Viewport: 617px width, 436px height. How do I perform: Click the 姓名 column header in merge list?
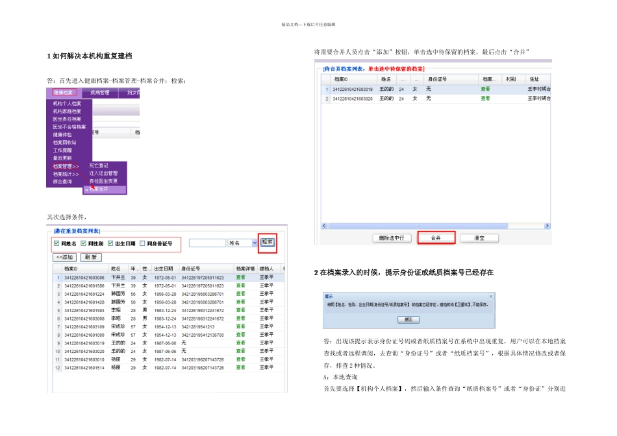point(387,79)
